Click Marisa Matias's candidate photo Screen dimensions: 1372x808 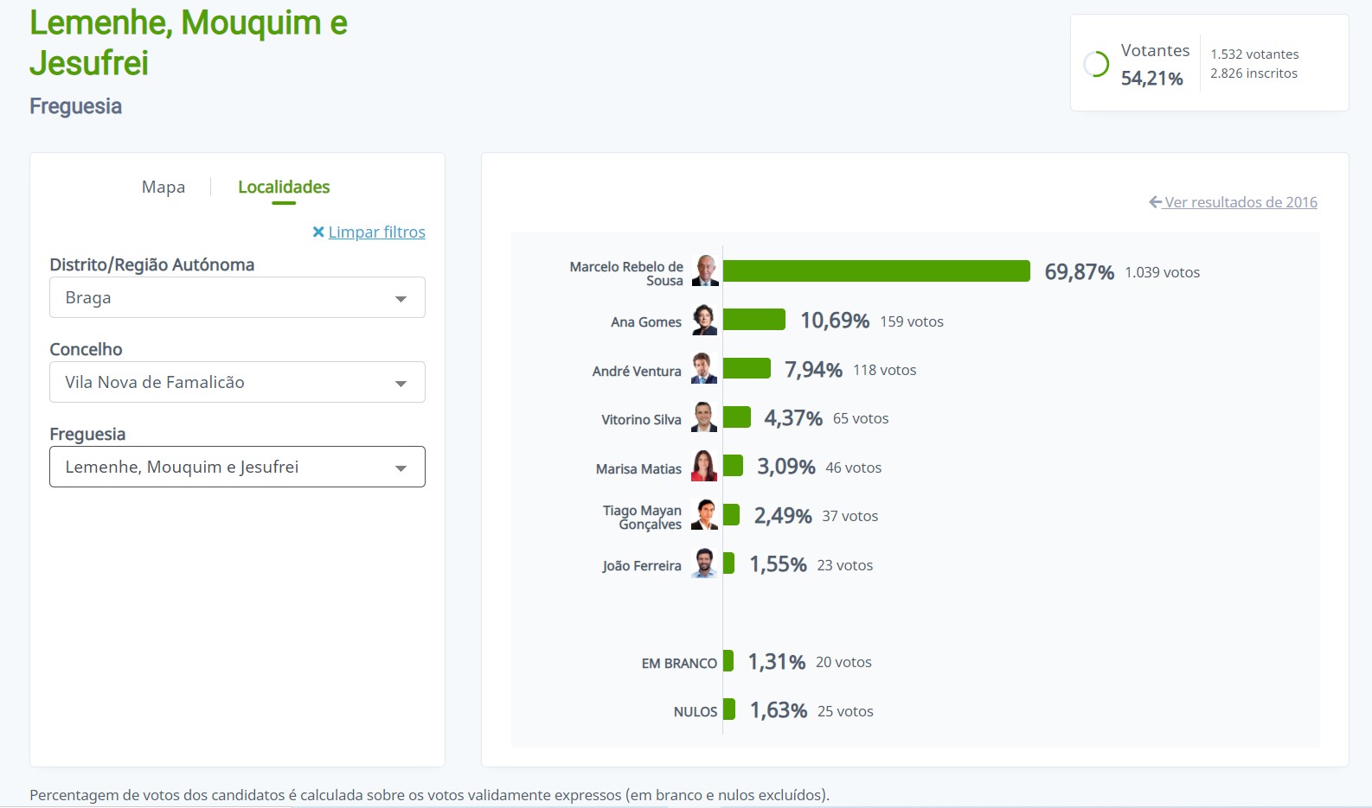click(x=705, y=467)
